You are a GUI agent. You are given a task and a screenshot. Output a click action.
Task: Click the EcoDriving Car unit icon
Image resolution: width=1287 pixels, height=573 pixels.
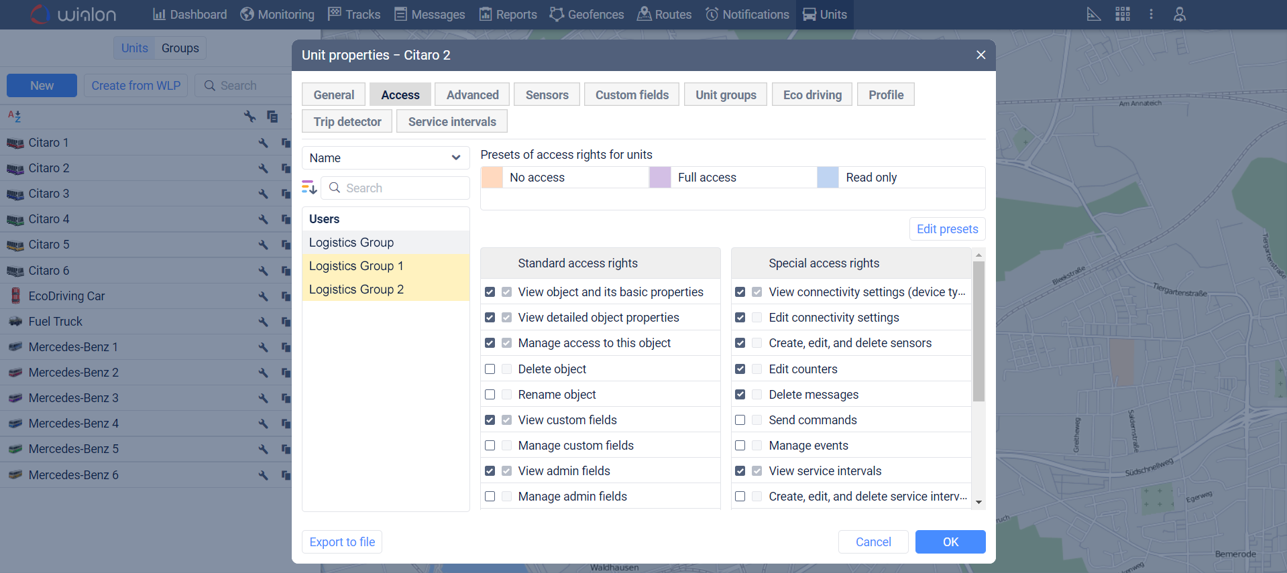click(x=15, y=296)
